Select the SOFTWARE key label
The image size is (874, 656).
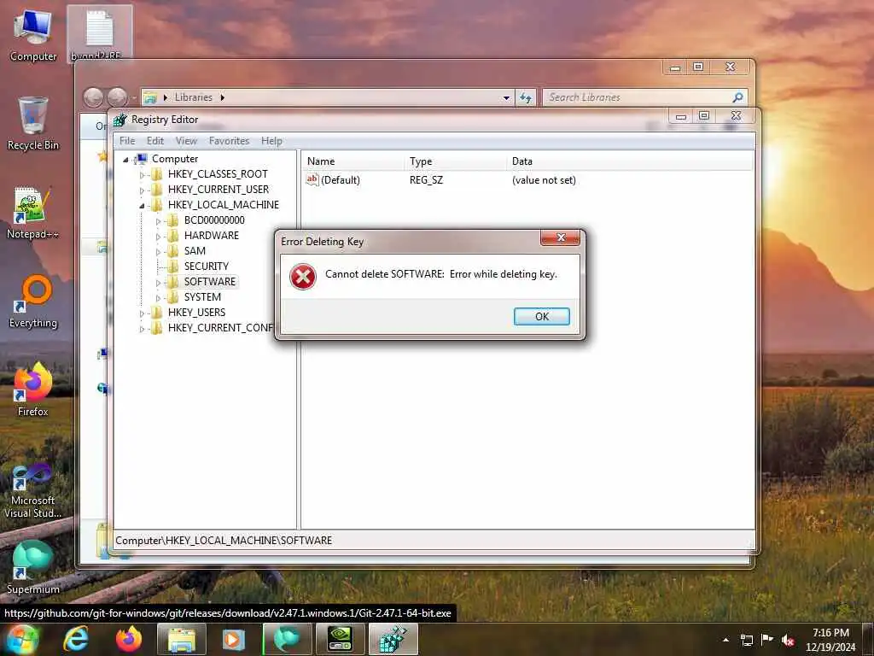click(x=210, y=282)
